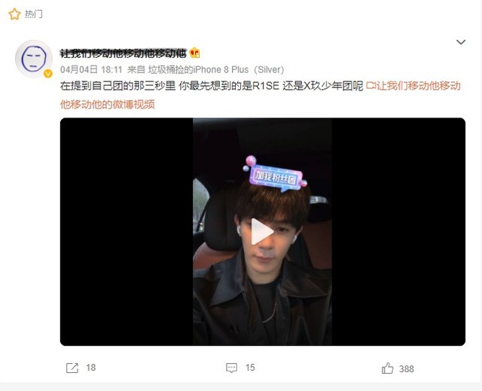Click the small video icon before the orange link
482x391 pixels.
pos(371,86)
